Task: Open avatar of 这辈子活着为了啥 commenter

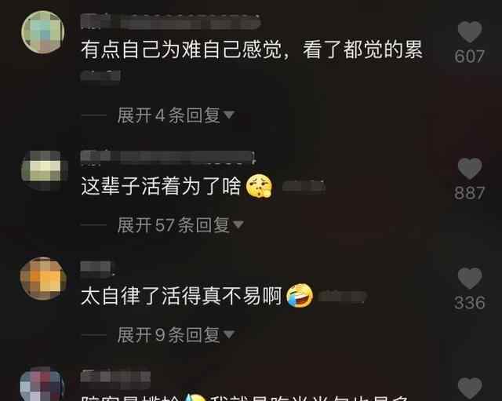Action: coord(45,170)
